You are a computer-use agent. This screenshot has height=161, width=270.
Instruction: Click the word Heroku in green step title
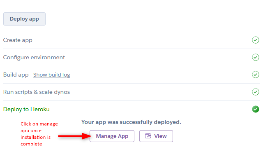40,109
